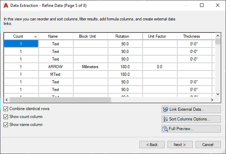Select the MText name cell

pyautogui.click(x=56, y=74)
